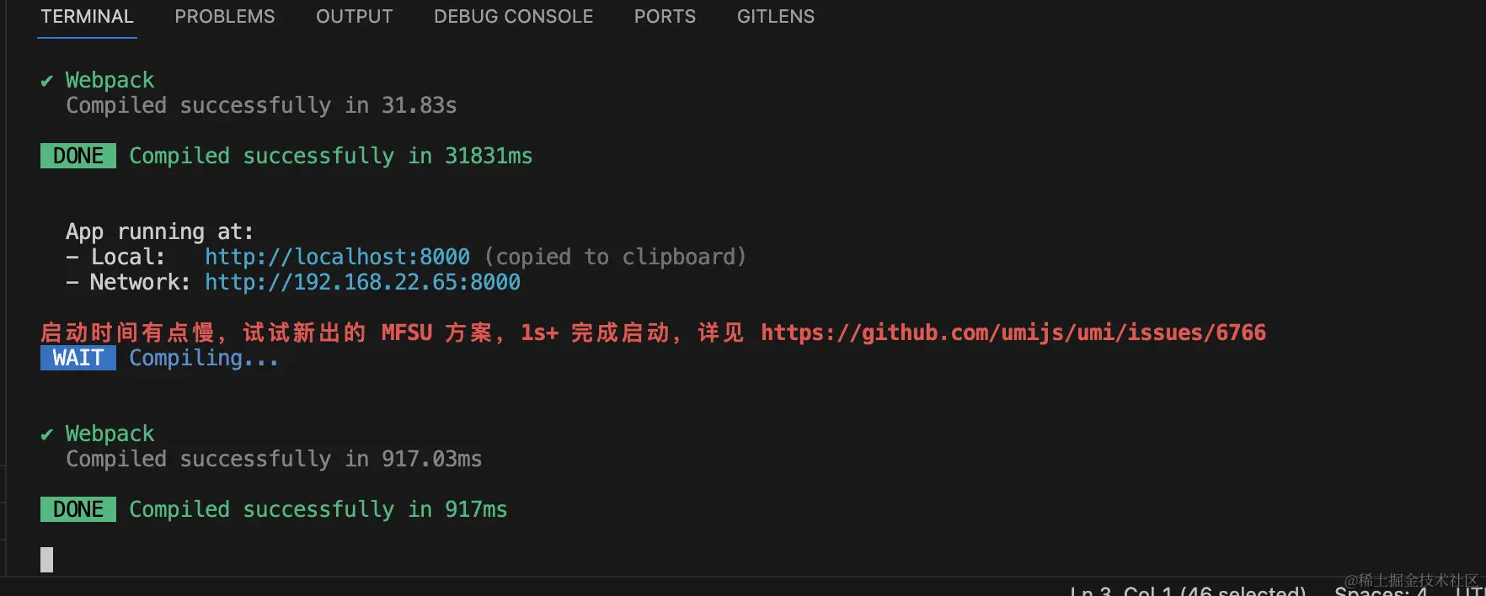This screenshot has height=596, width=1486.
Task: Open the GITLENS panel tab
Action: tap(774, 16)
